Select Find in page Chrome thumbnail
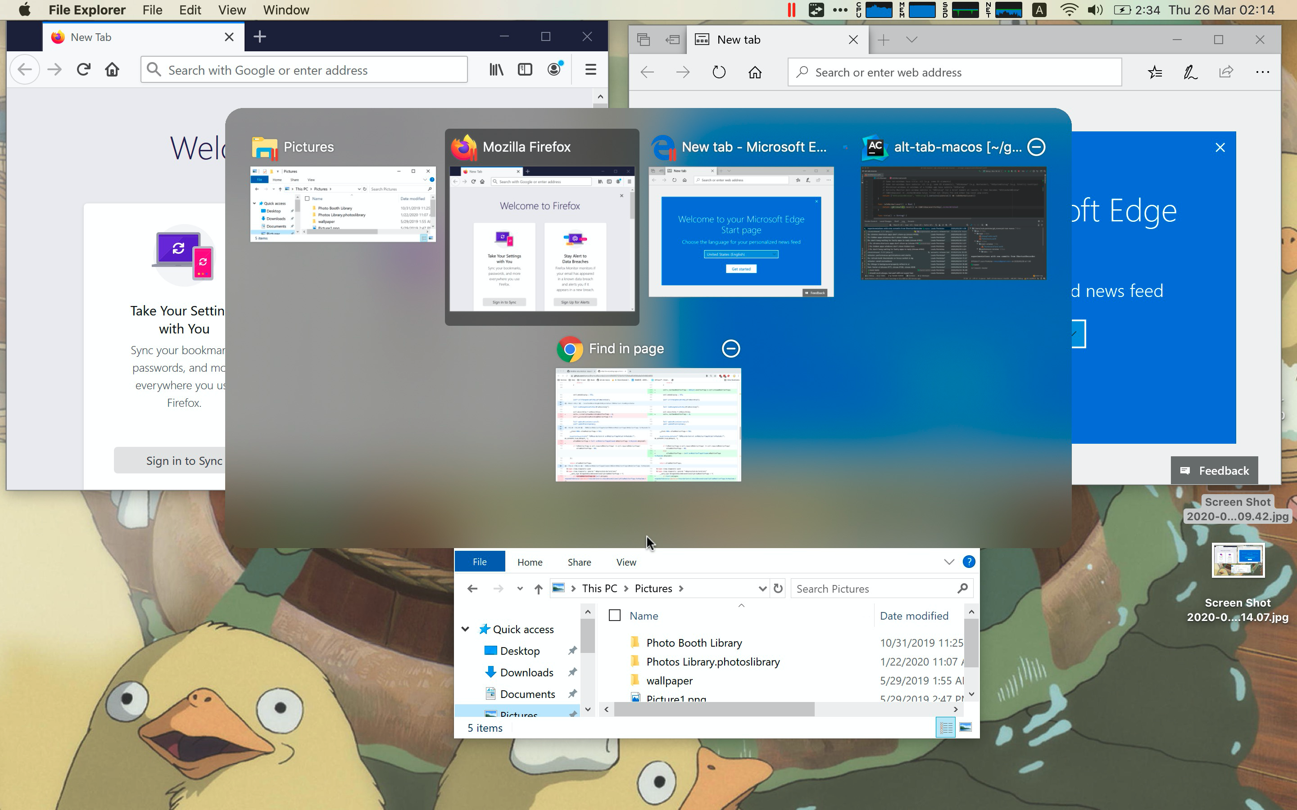Viewport: 1297px width, 810px height. point(648,424)
